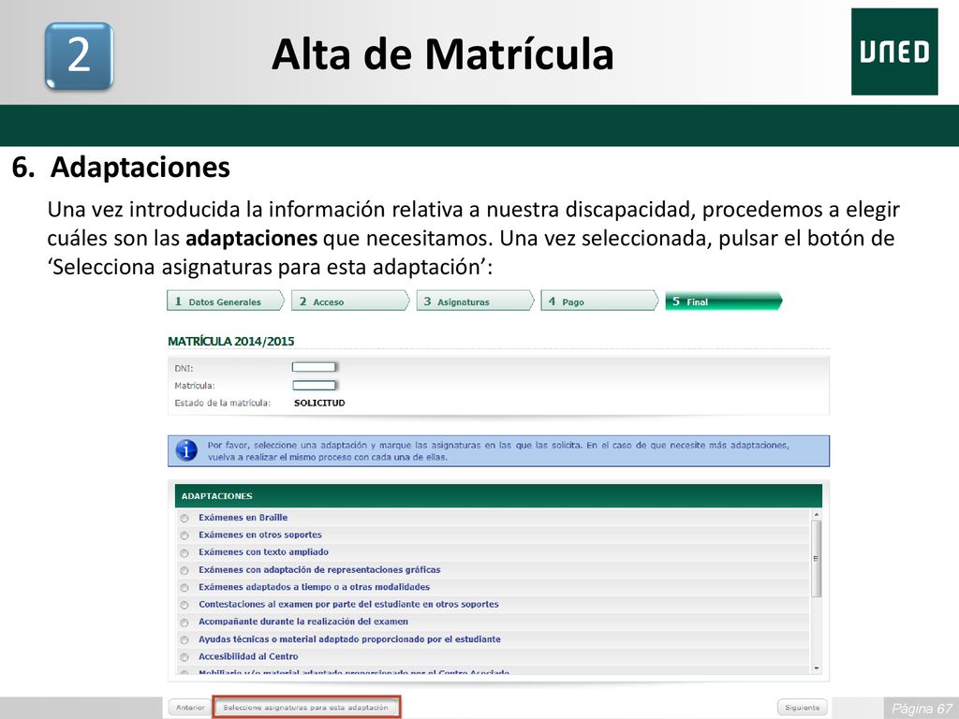
Task: Click the blue information icon
Action: point(186,450)
